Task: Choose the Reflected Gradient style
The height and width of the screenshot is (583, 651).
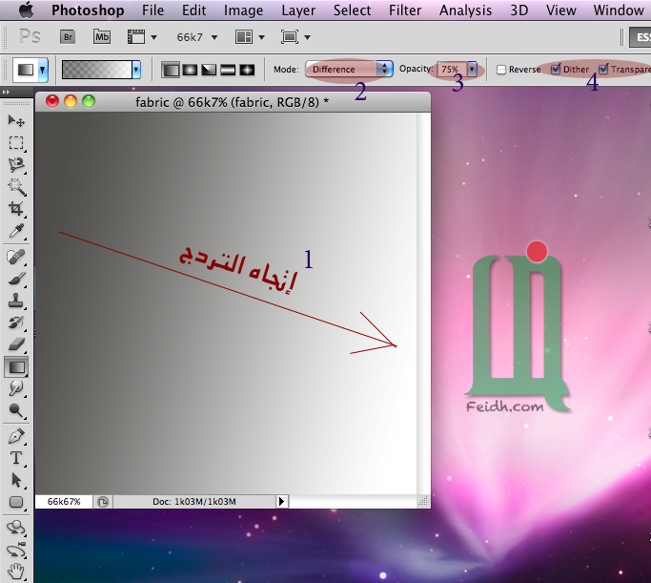Action: pos(228,70)
